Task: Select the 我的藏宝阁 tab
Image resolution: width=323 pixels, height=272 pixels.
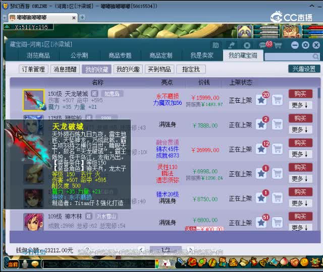Action: pos(243,55)
